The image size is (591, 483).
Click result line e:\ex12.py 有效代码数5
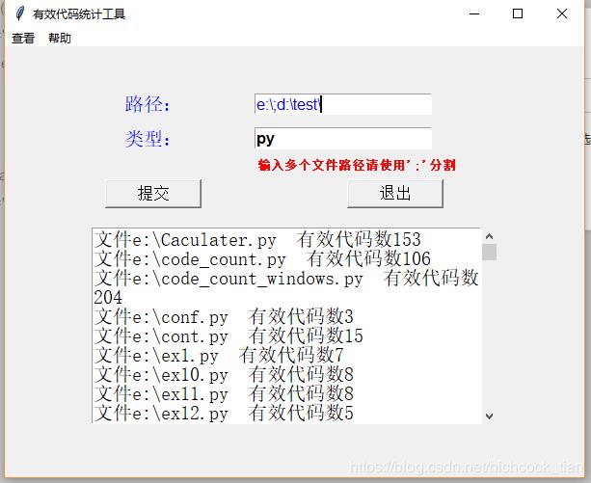[x=224, y=413]
